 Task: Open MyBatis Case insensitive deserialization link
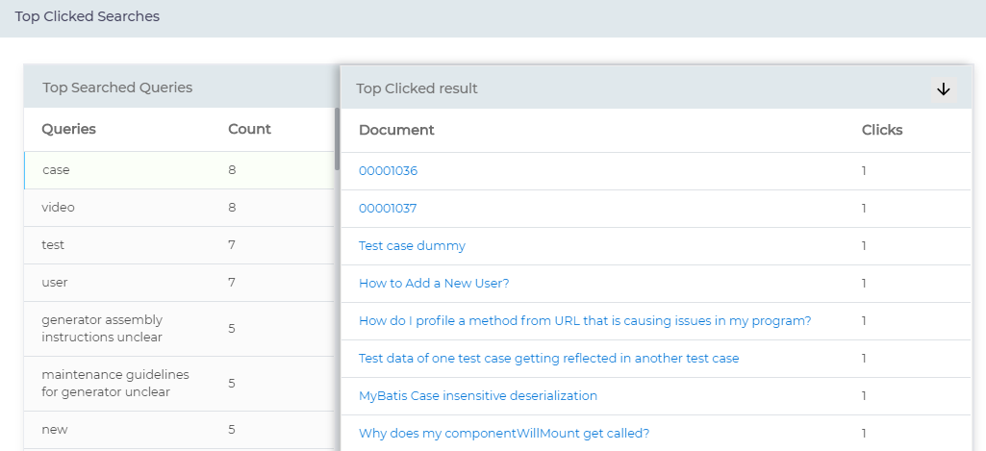pyautogui.click(x=478, y=396)
